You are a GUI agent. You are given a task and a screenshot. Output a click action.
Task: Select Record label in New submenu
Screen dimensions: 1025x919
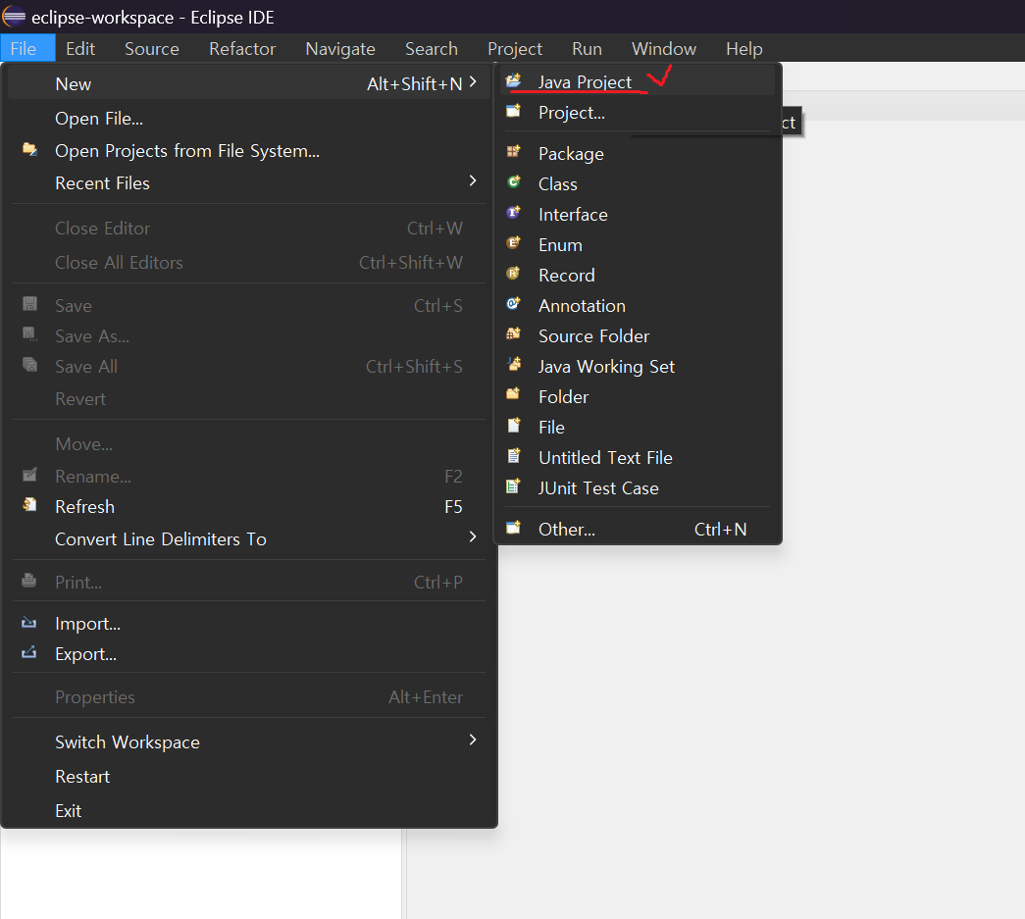click(x=567, y=276)
